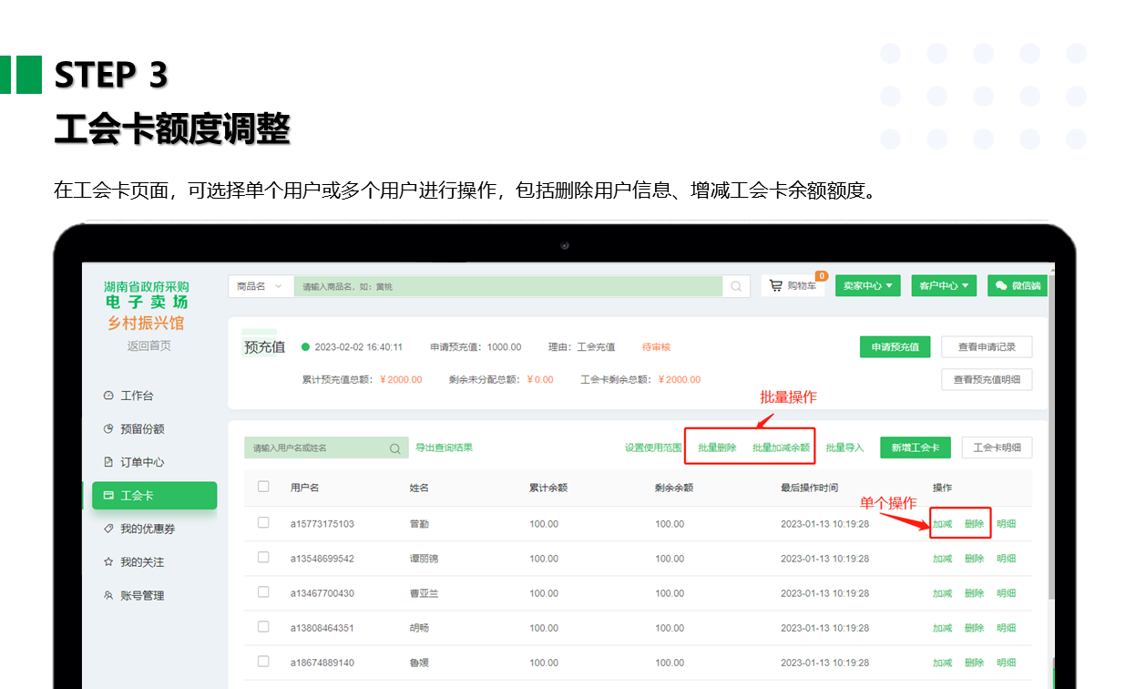Click the 我的优惠券 tag icon
This screenshot has height=689, width=1136.
(x=108, y=529)
